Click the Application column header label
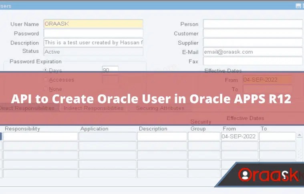The width and height of the screenshot is (304, 194). [x=95, y=129]
